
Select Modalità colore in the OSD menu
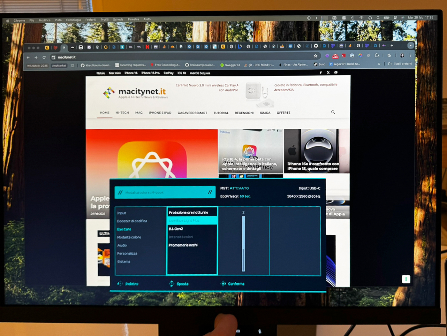[x=129, y=237]
